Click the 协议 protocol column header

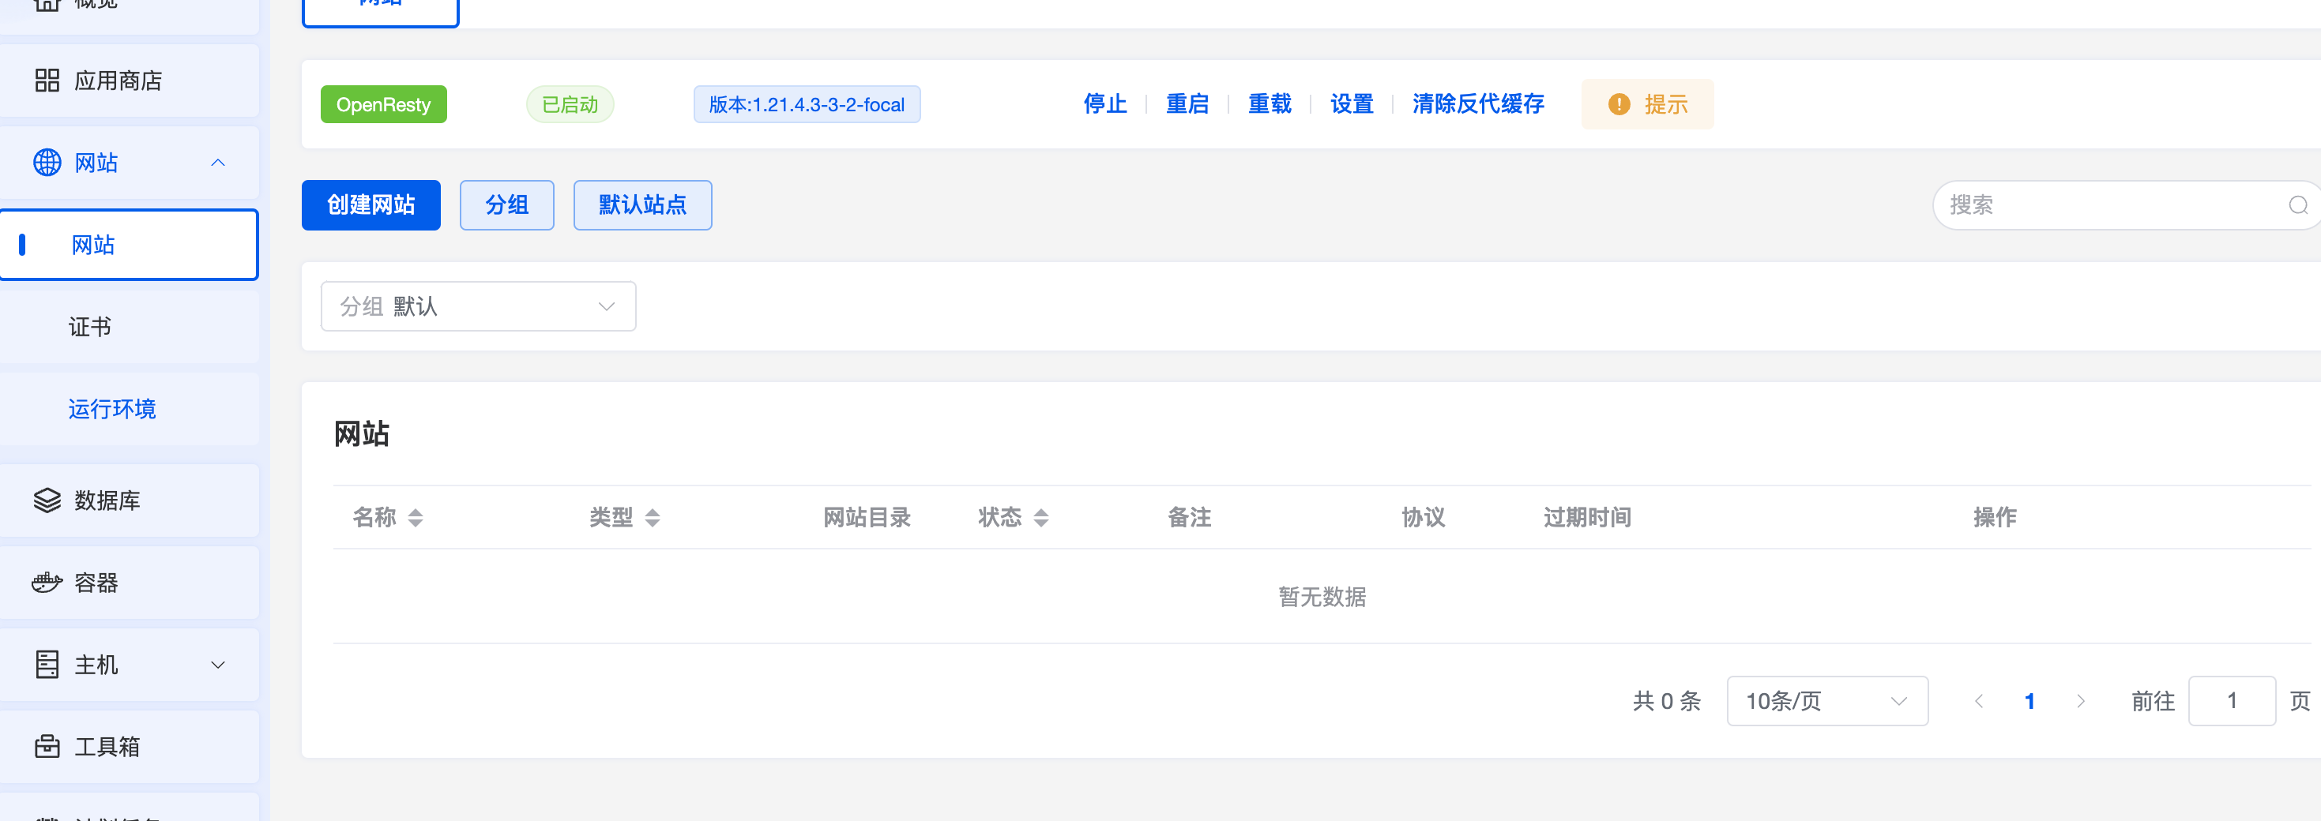pos(1424,518)
